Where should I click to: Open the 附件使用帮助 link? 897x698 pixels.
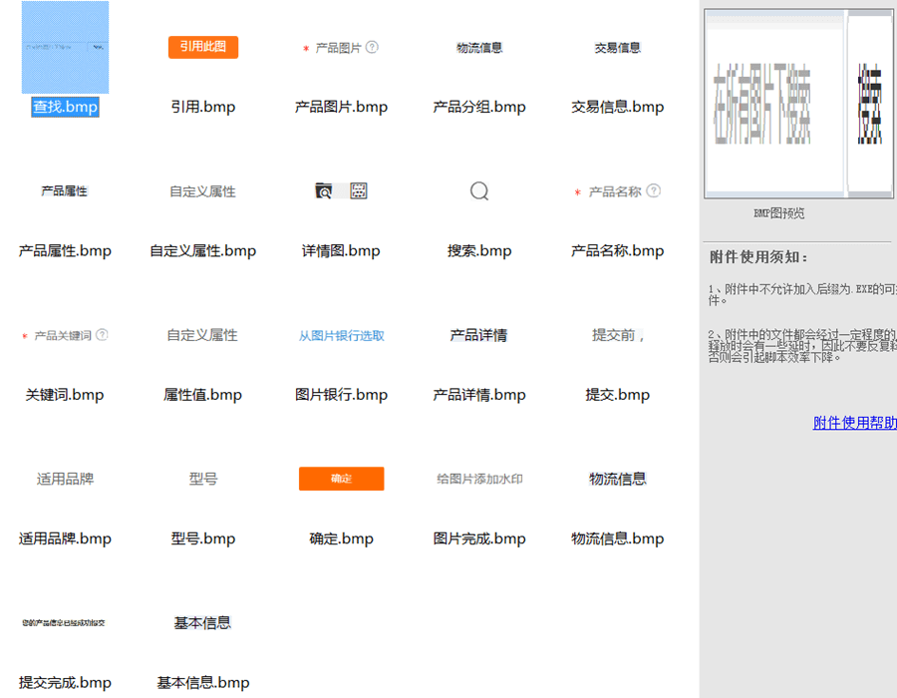coord(854,423)
